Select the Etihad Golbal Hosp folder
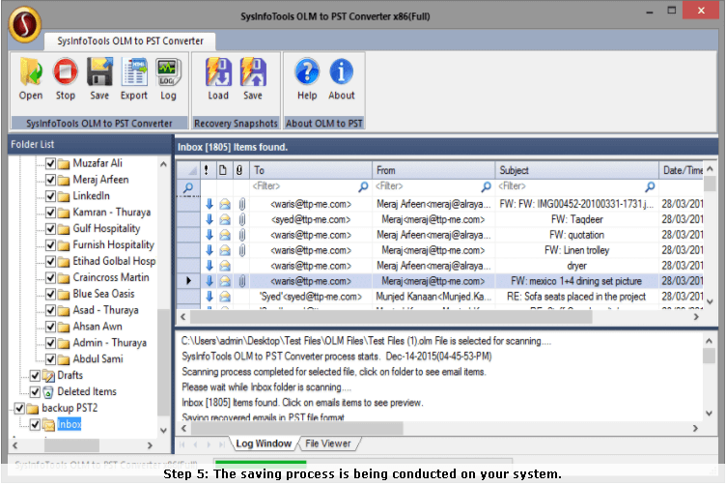Screen dimensions: 726x485 [x=114, y=261]
